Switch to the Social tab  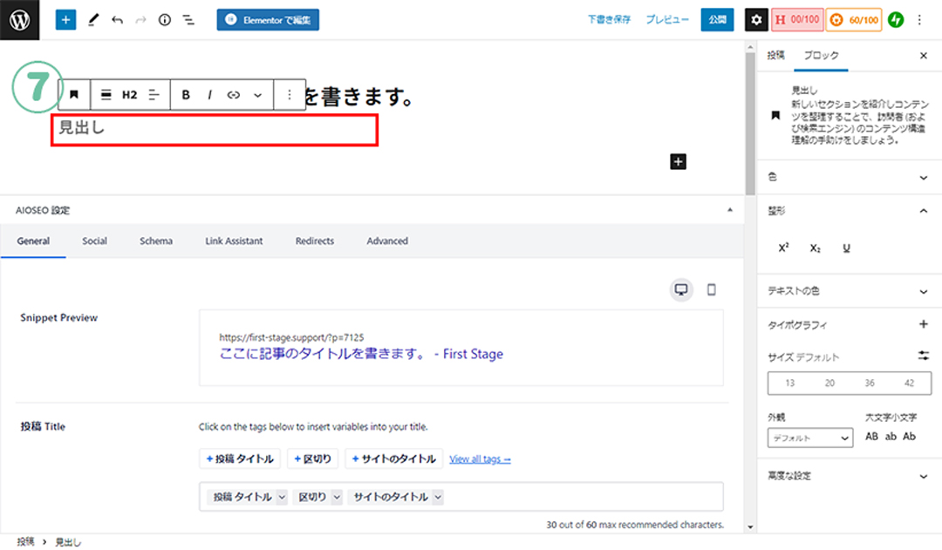(94, 241)
